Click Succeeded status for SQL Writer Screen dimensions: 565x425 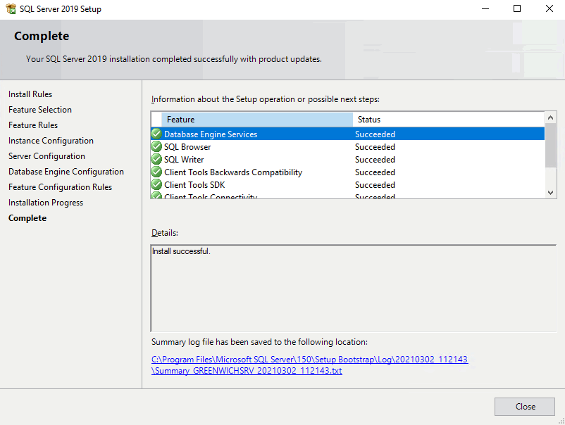tap(375, 160)
